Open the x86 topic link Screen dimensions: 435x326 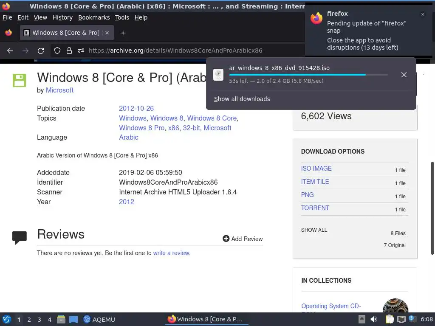coord(174,128)
